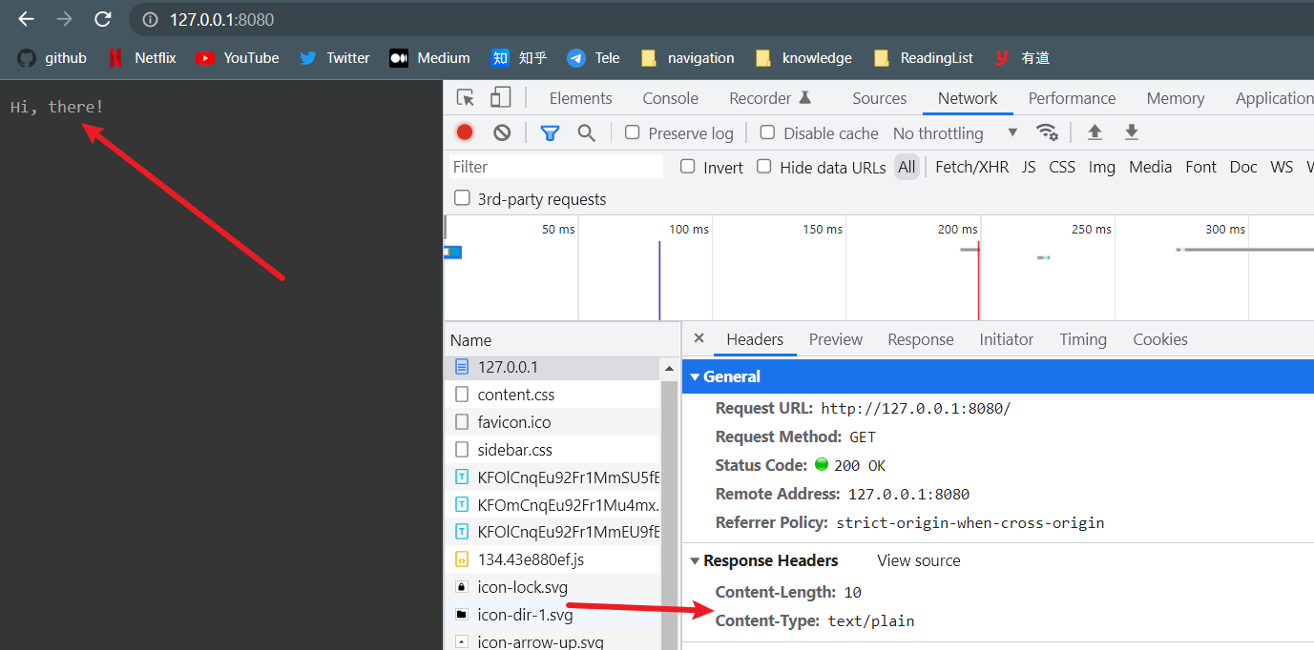Filter requests by Doc
Screen dimensions: 1314x650
tap(1243, 167)
